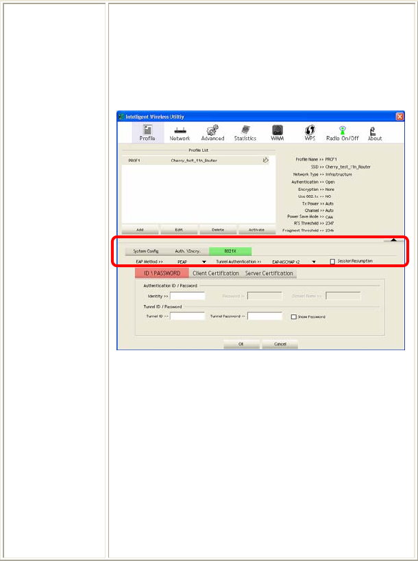Click the Encryption >> None text

pos(317,190)
